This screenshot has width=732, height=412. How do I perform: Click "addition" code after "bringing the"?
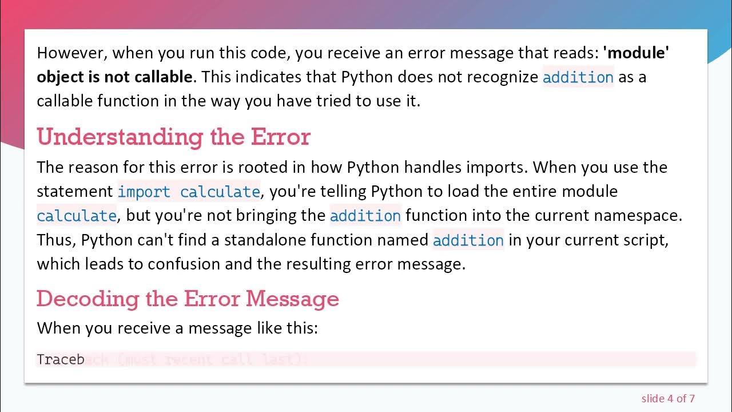click(365, 216)
